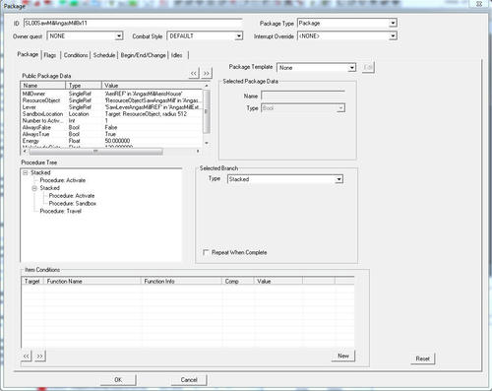Select Procedure: Travel in the tree

coord(61,211)
